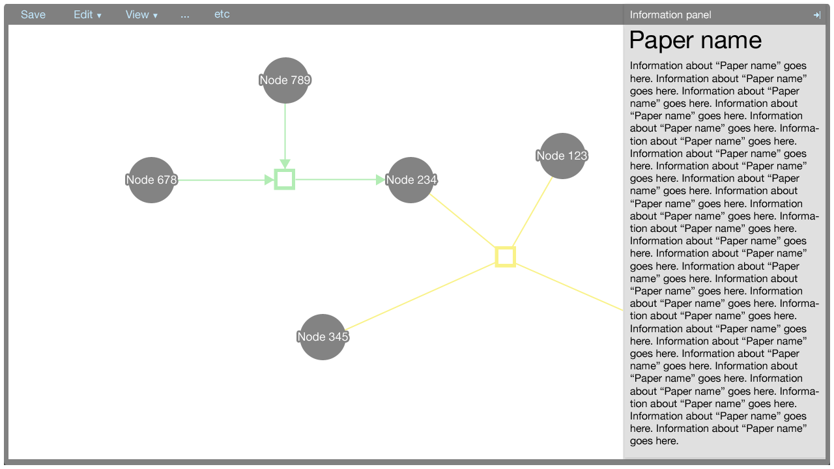This screenshot has height=469, width=834.
Task: Select the yellow edge from Node 345
Action: tap(420, 296)
